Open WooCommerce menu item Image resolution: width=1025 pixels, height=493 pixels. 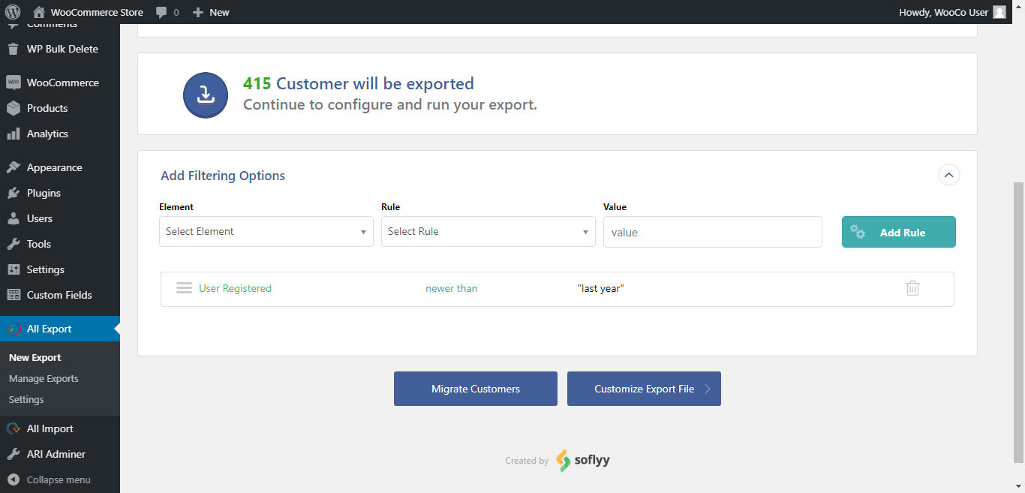(60, 83)
